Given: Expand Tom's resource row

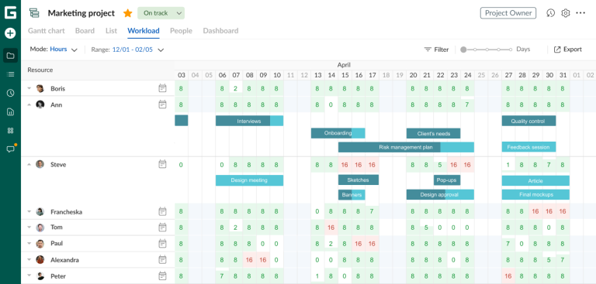Looking at the screenshot, I should click(29, 228).
